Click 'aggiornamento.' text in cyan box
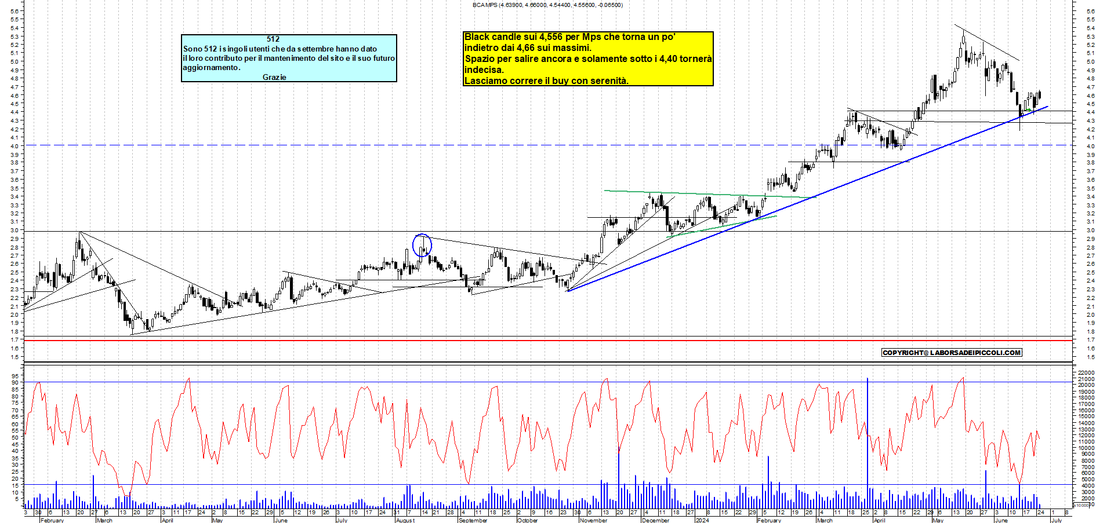Image resolution: width=1096 pixels, height=523 pixels. [212, 68]
